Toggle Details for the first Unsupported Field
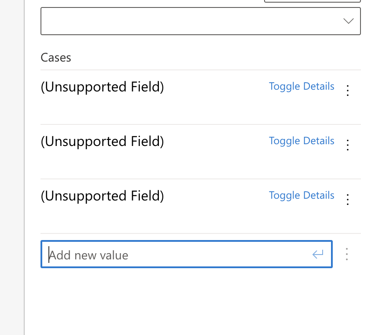The height and width of the screenshot is (335, 375). click(x=301, y=87)
